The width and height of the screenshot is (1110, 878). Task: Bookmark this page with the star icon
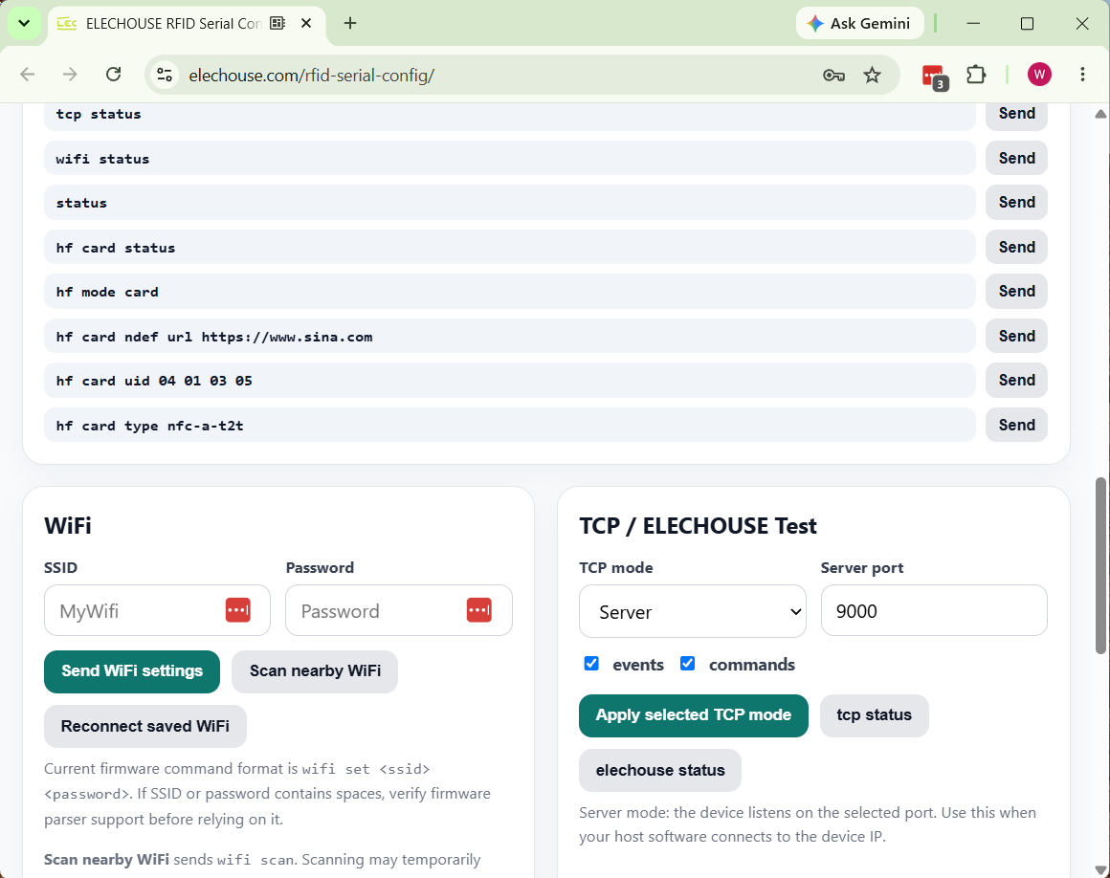pos(872,75)
